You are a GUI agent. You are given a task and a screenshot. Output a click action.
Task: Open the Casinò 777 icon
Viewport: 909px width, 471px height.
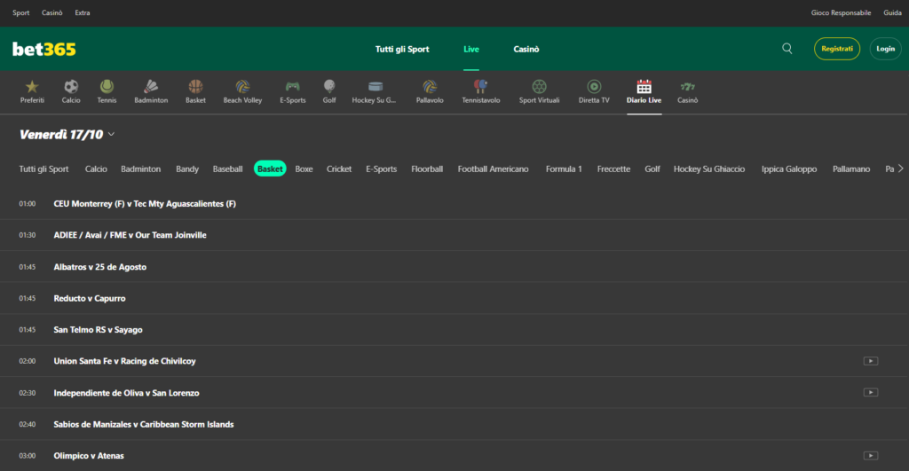pyautogui.click(x=688, y=87)
